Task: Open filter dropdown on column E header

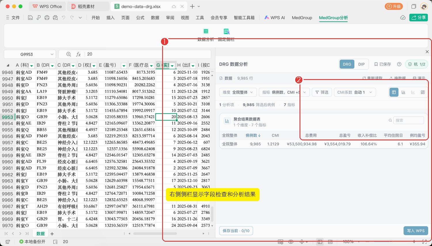Action: click(124, 66)
